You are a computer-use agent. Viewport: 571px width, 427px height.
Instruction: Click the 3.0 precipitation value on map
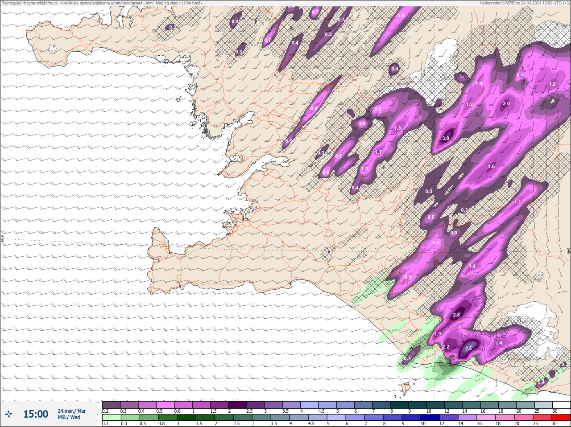pyautogui.click(x=445, y=139)
